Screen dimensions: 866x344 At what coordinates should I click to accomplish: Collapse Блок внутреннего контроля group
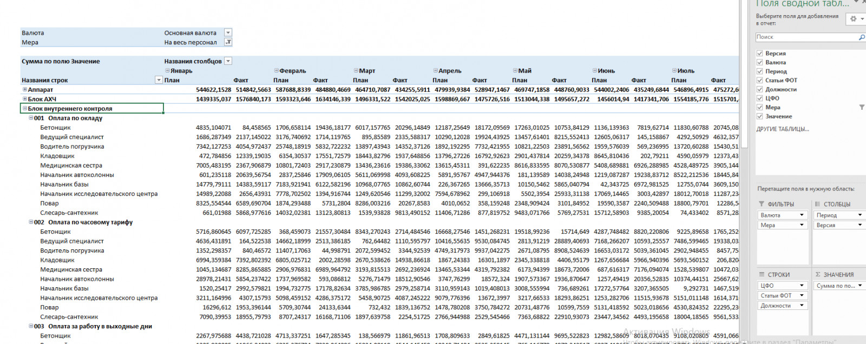pos(25,109)
